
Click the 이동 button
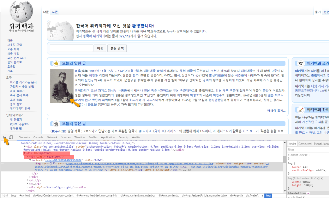(x=100, y=48)
